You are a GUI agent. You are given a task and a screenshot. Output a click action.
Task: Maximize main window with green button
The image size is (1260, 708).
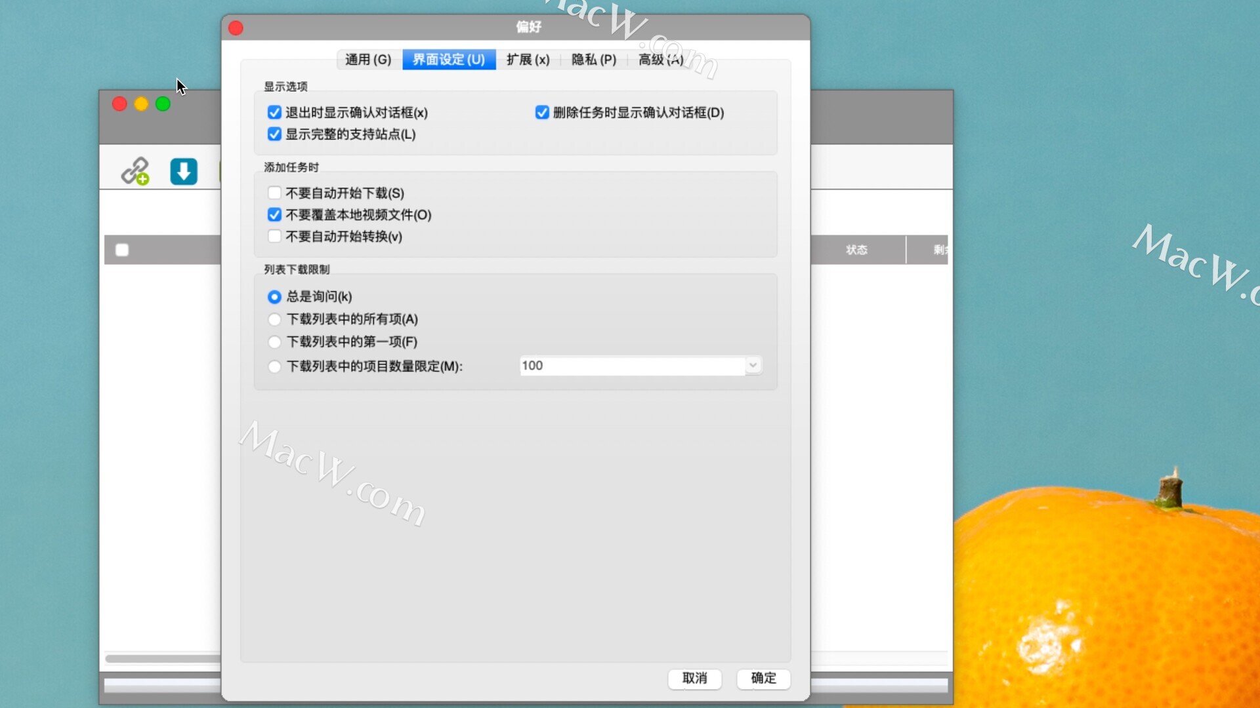[163, 104]
